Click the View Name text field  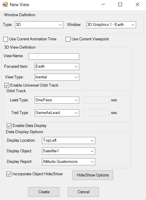pos(54,57)
